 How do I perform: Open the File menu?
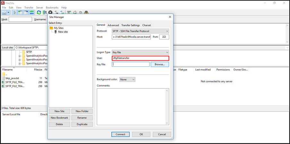point(4,8)
